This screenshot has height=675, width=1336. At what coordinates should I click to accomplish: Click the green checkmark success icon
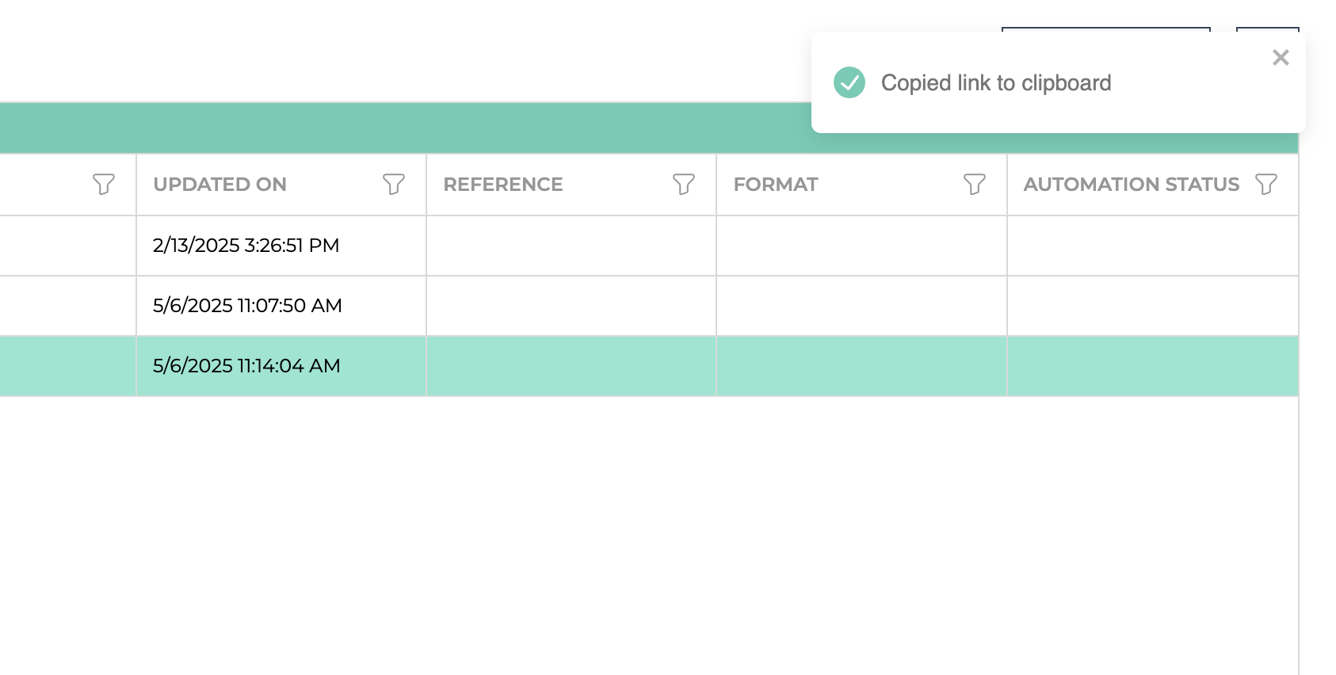click(x=849, y=82)
